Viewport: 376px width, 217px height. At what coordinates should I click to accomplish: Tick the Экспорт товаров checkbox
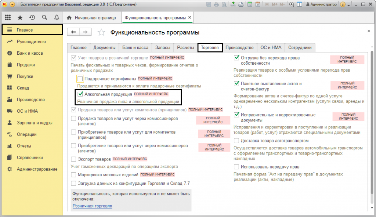(73, 159)
